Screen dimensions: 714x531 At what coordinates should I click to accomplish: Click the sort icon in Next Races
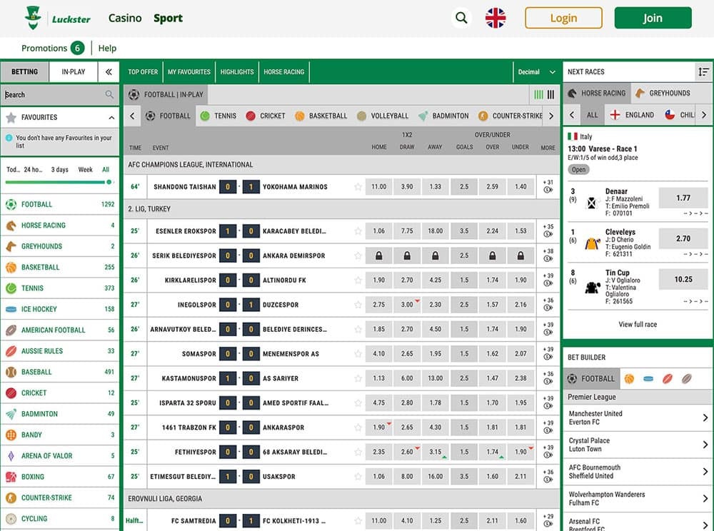(x=703, y=72)
